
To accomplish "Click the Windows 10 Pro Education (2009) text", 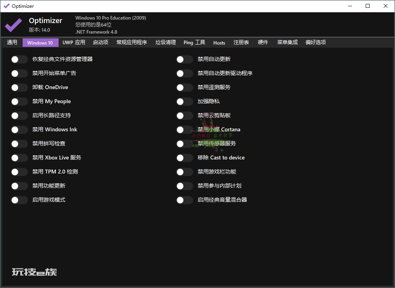I will [111, 18].
